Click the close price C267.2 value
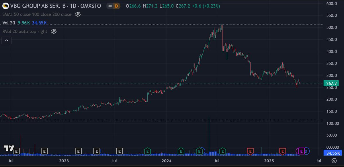This screenshot has height=167, width=344. pos(183,6)
